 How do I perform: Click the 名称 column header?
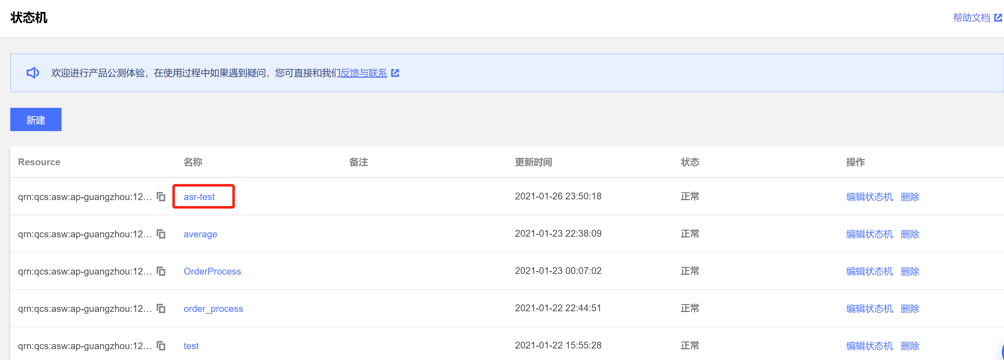pyautogui.click(x=193, y=162)
